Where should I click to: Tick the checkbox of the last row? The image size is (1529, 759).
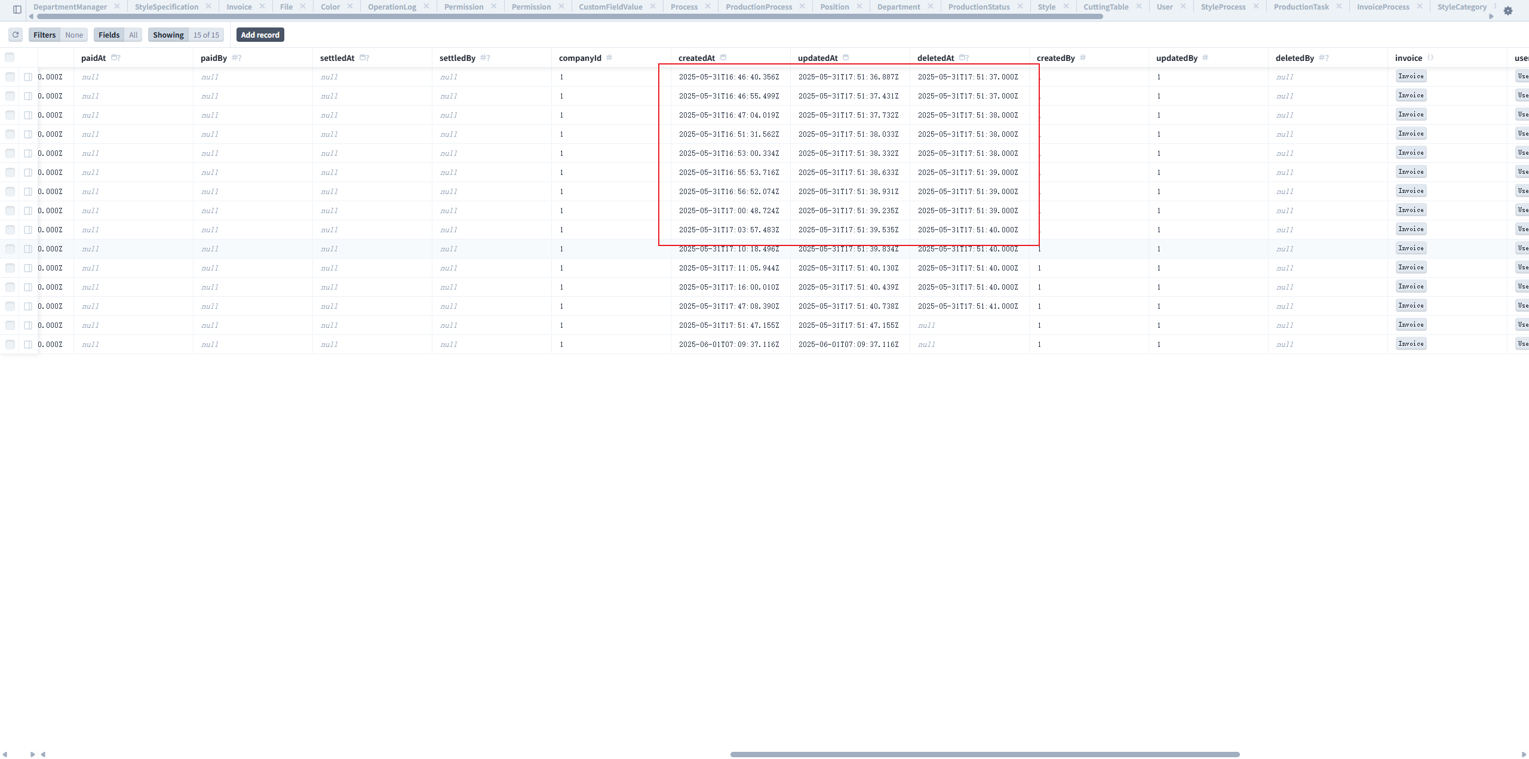10,345
